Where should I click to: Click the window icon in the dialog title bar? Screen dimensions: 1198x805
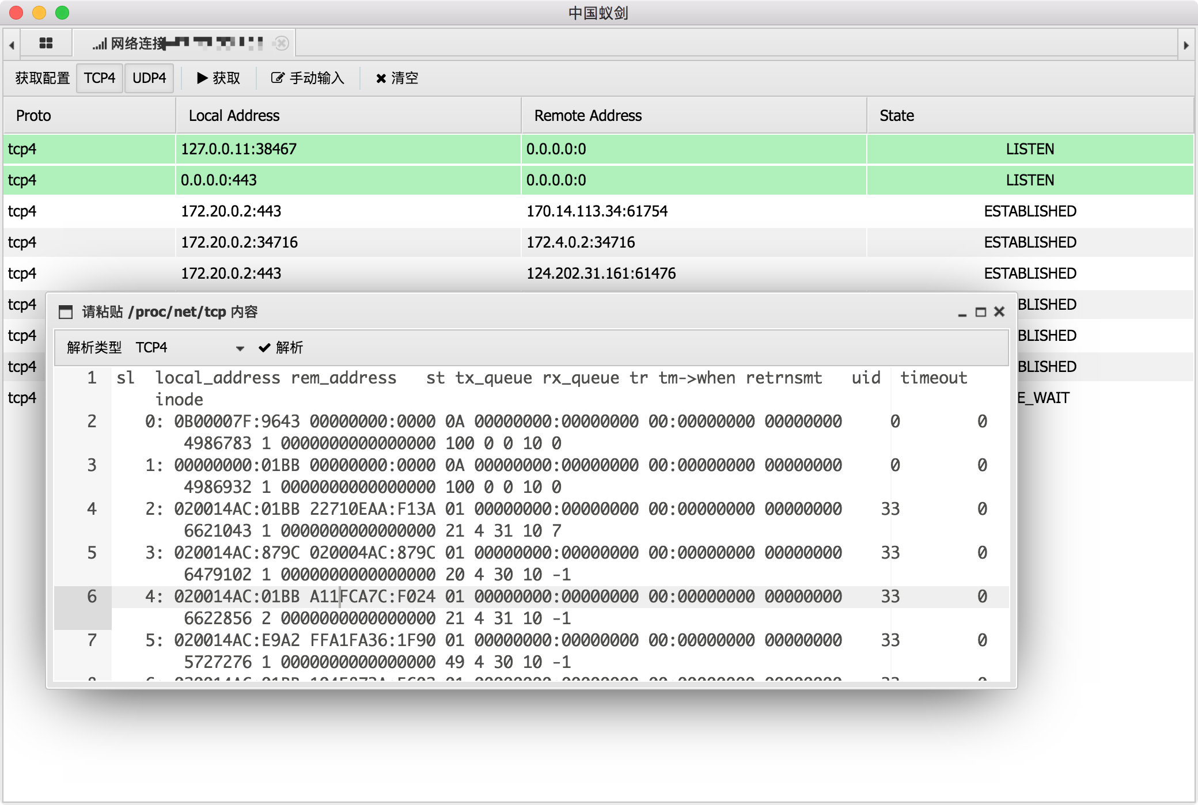(65, 312)
